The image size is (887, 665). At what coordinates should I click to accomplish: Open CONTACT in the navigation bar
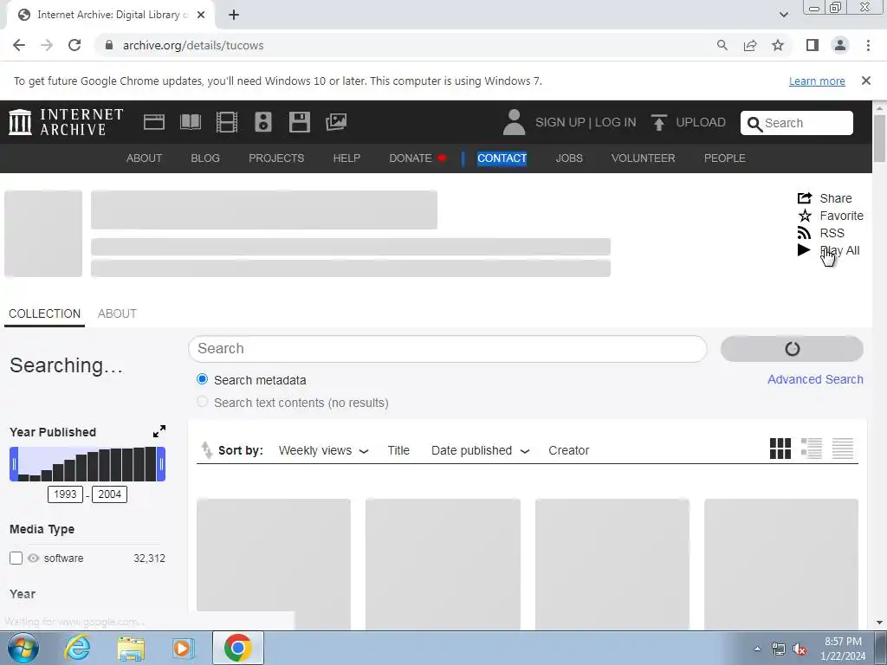(x=502, y=158)
